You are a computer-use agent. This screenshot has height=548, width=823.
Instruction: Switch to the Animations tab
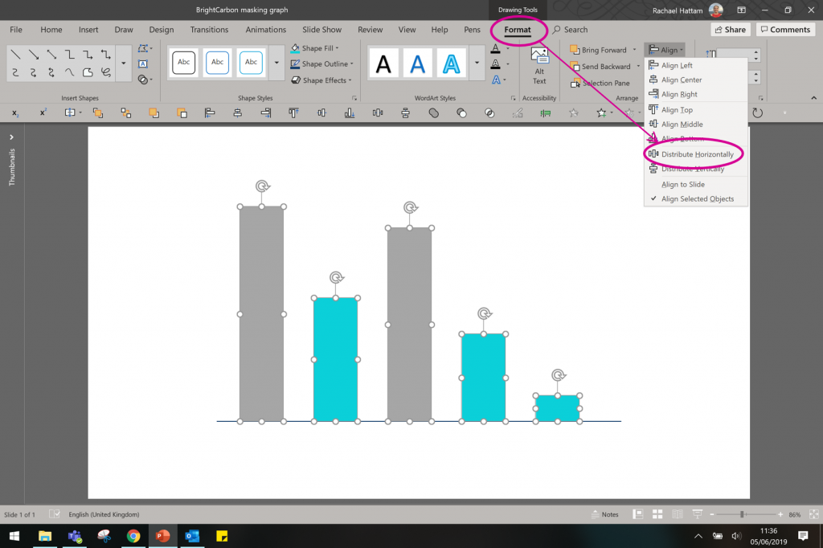coord(265,29)
